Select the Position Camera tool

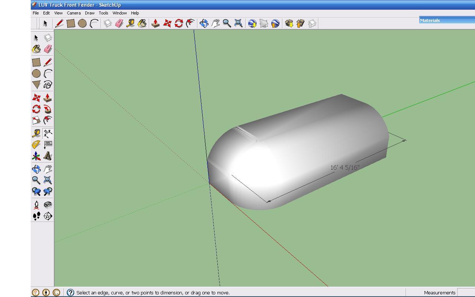click(36, 205)
